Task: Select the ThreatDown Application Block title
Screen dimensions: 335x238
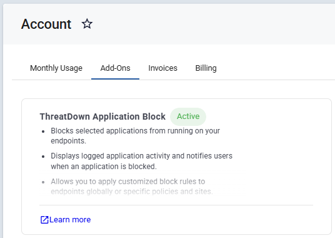Action: [102, 116]
